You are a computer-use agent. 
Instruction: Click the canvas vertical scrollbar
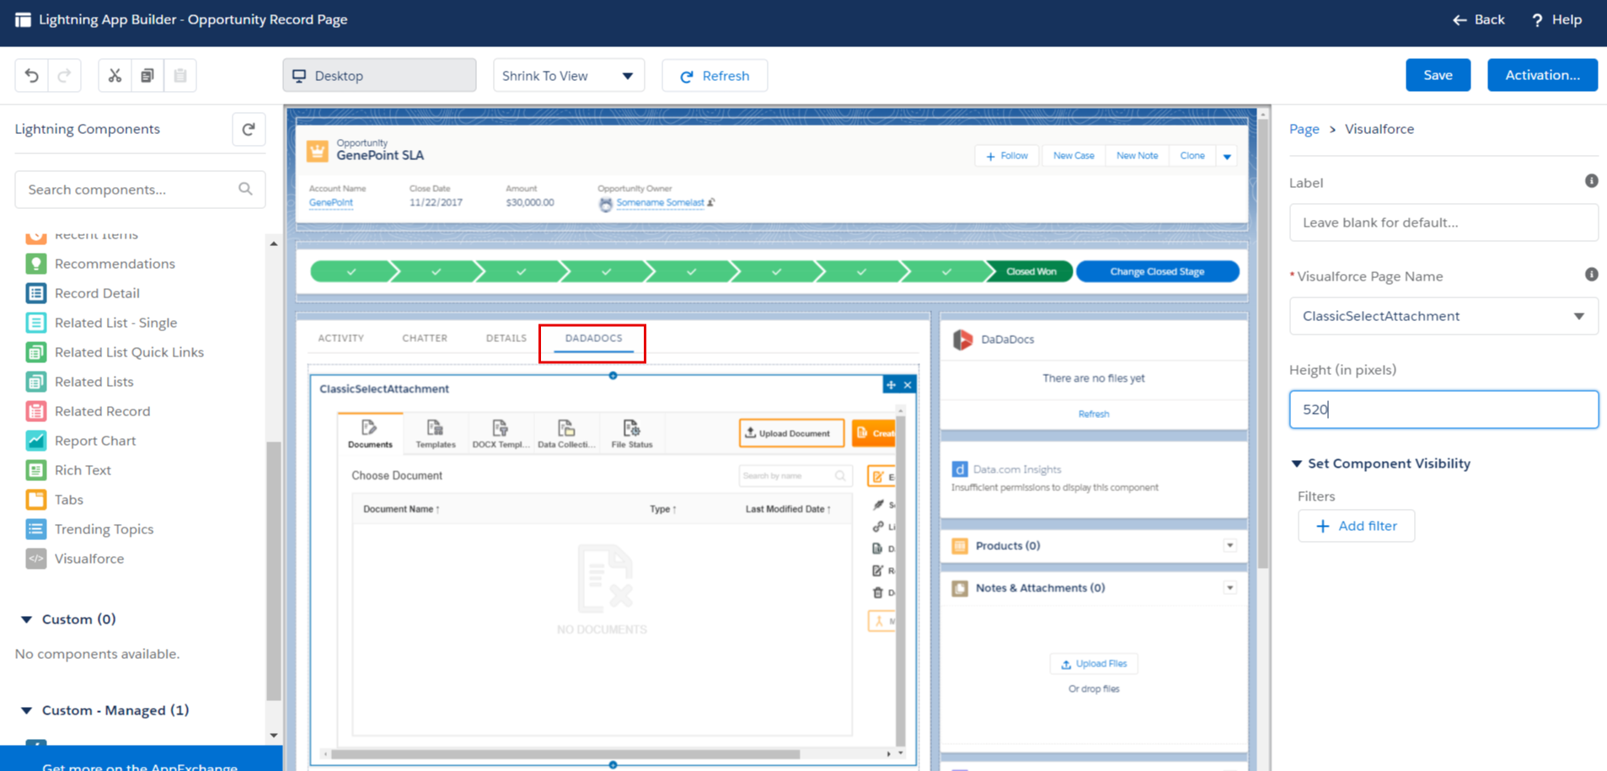(x=1262, y=343)
